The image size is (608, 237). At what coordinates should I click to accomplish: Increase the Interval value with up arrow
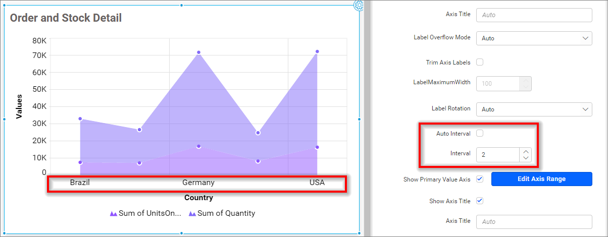coord(526,151)
